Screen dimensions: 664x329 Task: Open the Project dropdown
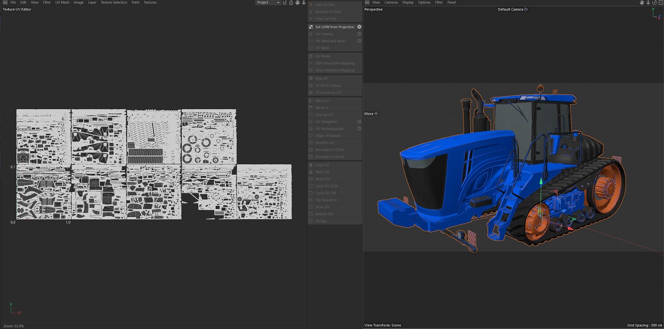point(268,3)
